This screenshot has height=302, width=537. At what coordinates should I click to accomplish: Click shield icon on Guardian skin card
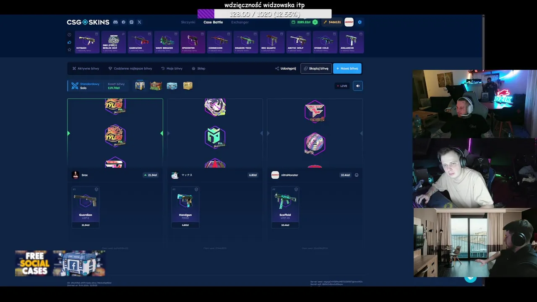click(96, 190)
